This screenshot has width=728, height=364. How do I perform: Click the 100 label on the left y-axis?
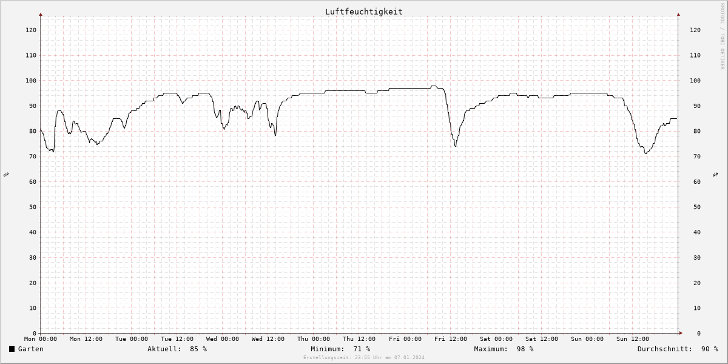click(31, 81)
